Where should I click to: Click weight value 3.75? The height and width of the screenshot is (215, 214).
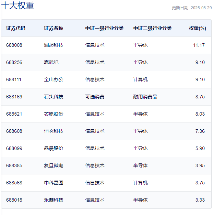click(x=200, y=183)
